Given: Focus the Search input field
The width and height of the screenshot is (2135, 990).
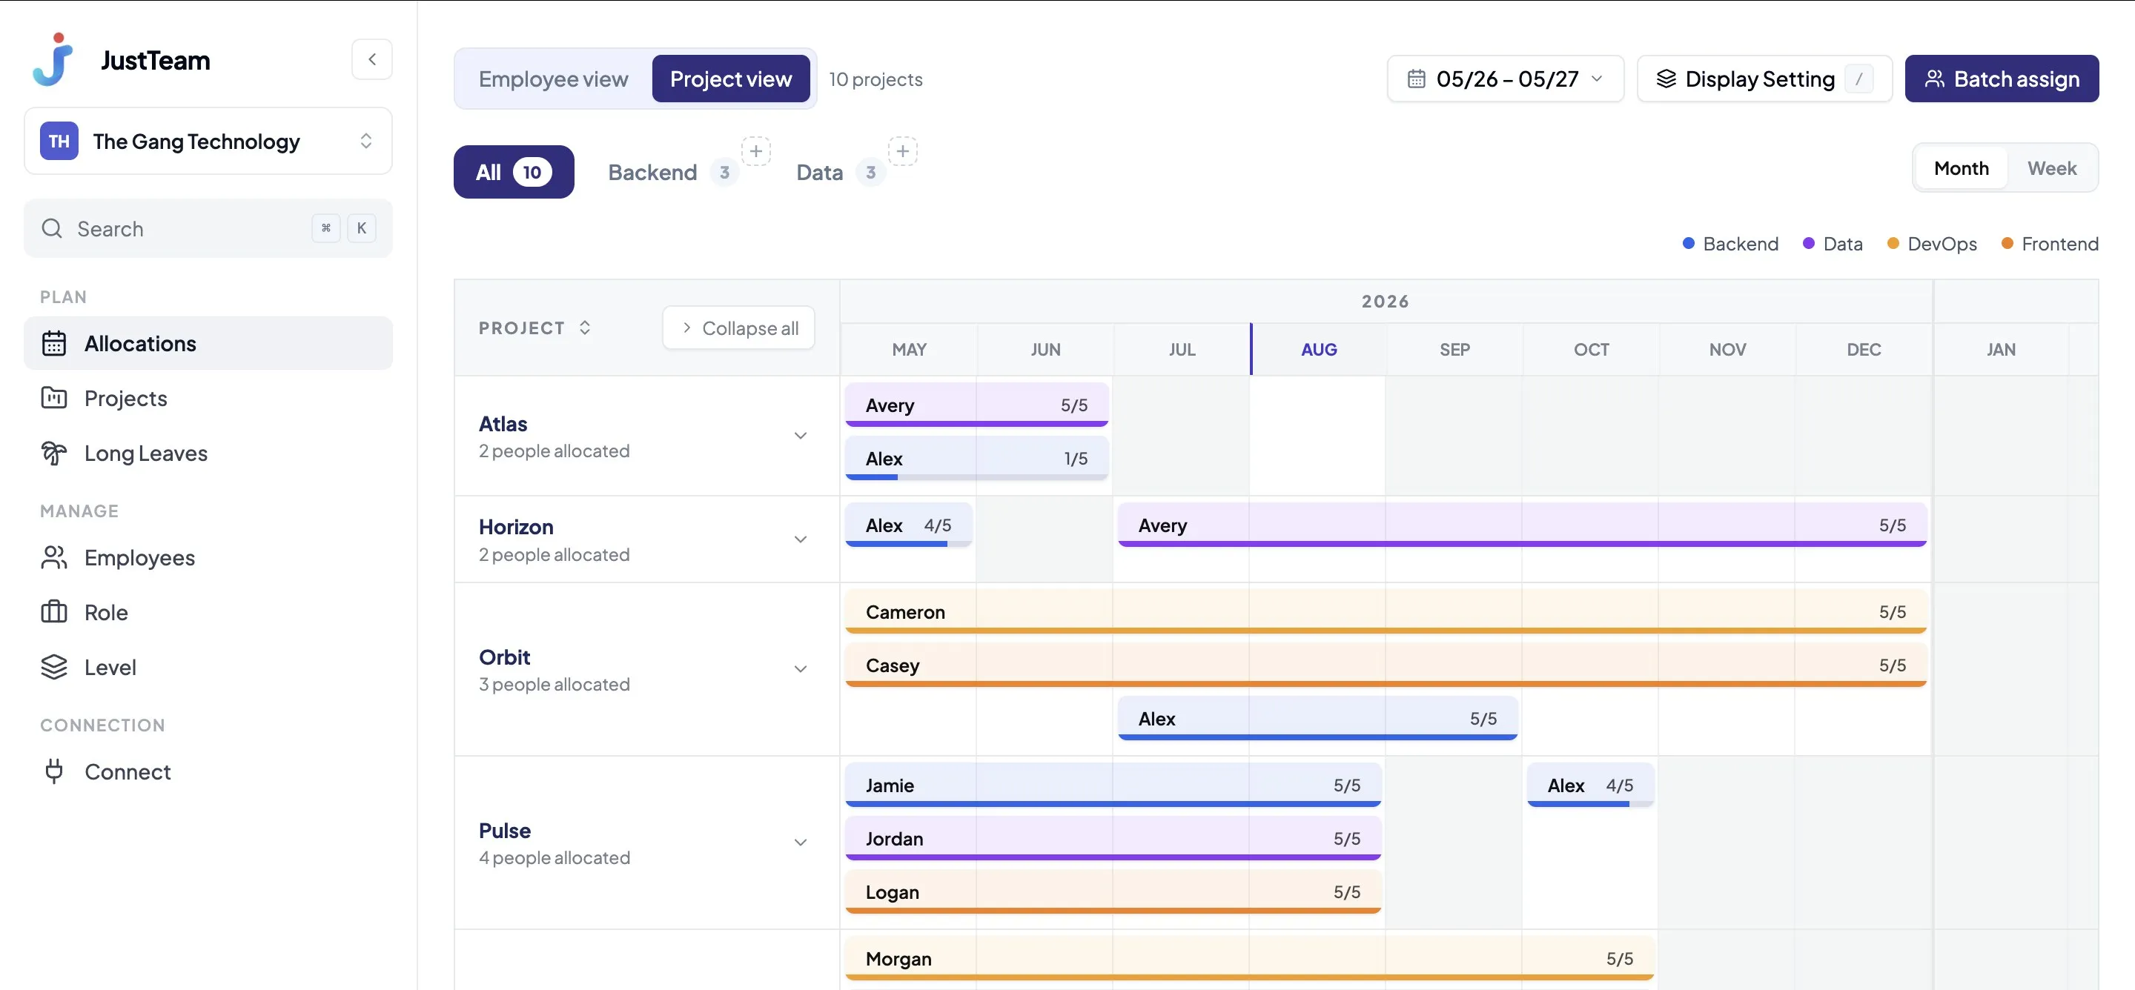Looking at the screenshot, I should click(208, 227).
